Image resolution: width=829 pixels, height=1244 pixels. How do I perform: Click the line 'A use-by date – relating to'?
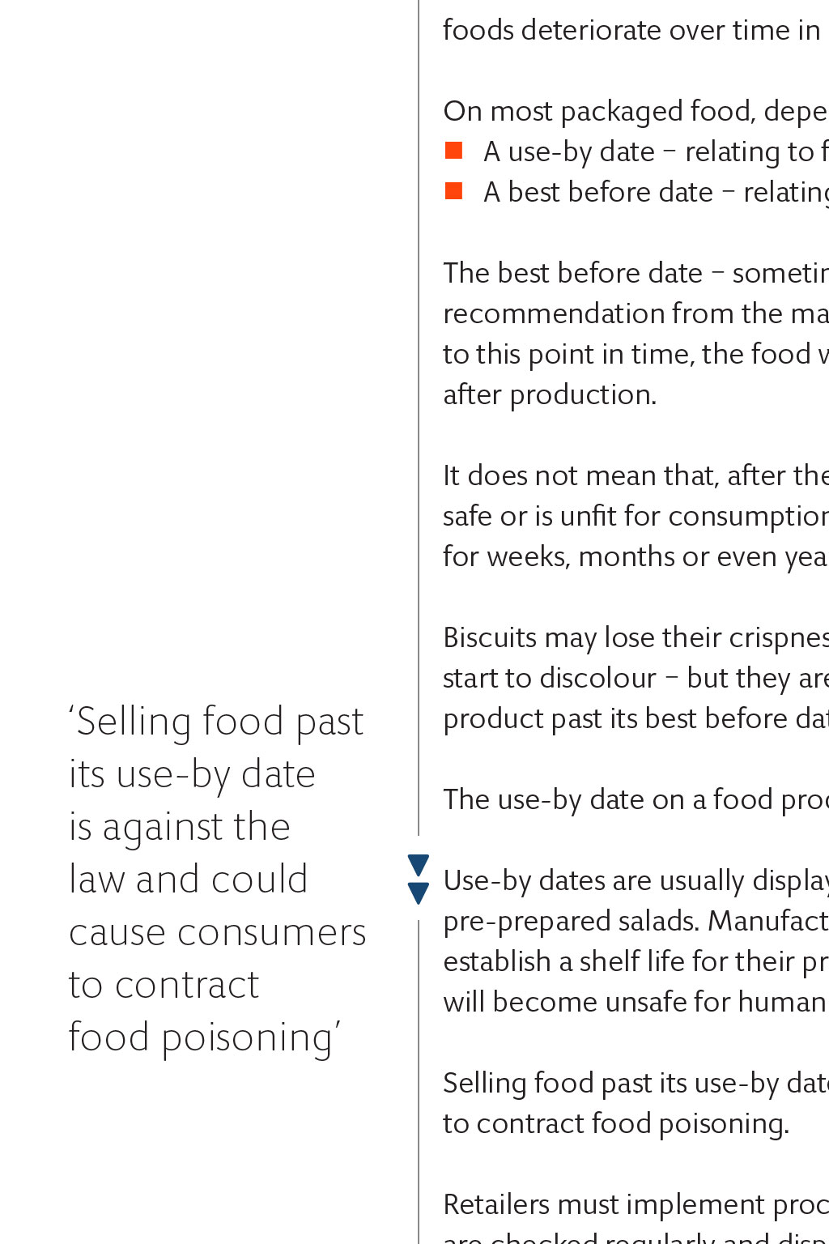click(x=656, y=151)
